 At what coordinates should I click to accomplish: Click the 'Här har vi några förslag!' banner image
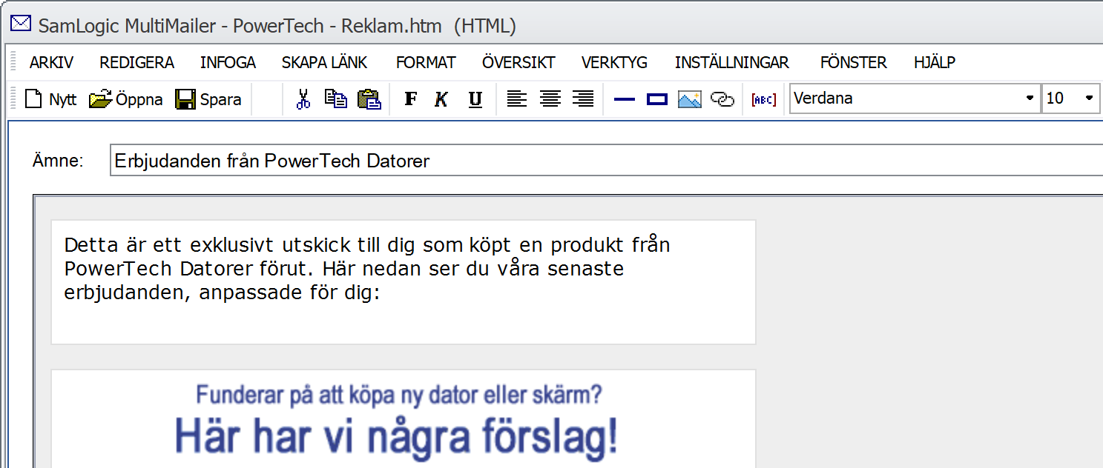396,438
